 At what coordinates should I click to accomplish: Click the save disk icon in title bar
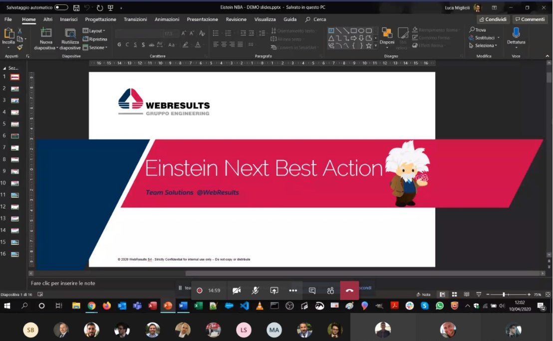[76, 8]
